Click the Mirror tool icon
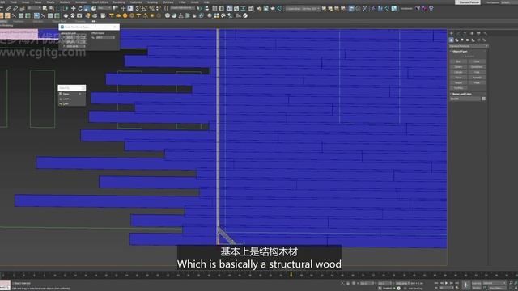 [200, 8]
